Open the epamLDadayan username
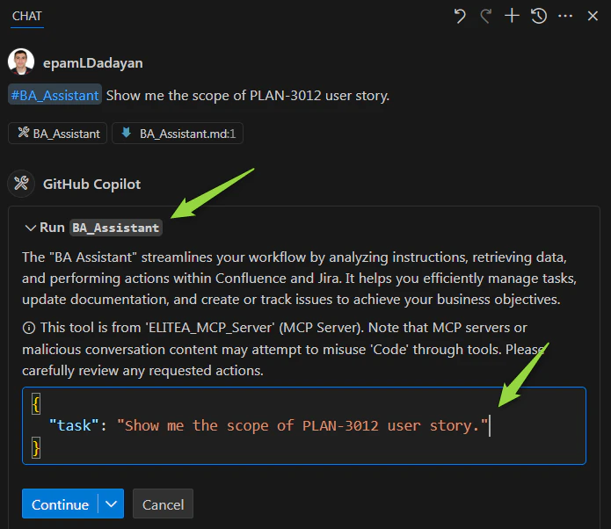Viewport: 611px width, 529px height. click(x=92, y=63)
